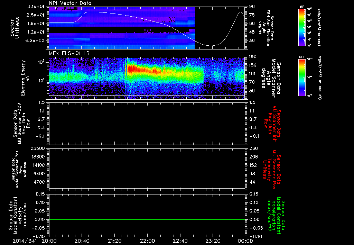The image size is (354, 245).
Task: Click the 'MU Scanner +30V Raw Data' axis title
Action: click(x=21, y=124)
